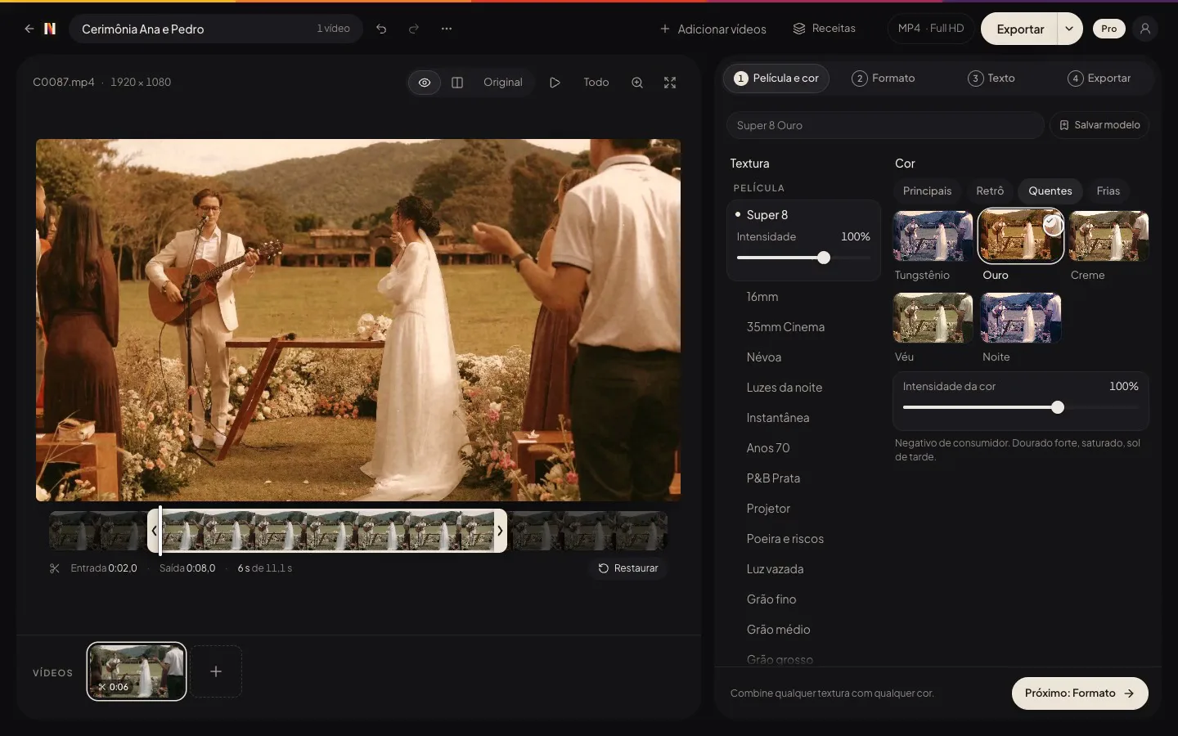
Task: Enter fullscreen preview mode
Action: point(670,83)
